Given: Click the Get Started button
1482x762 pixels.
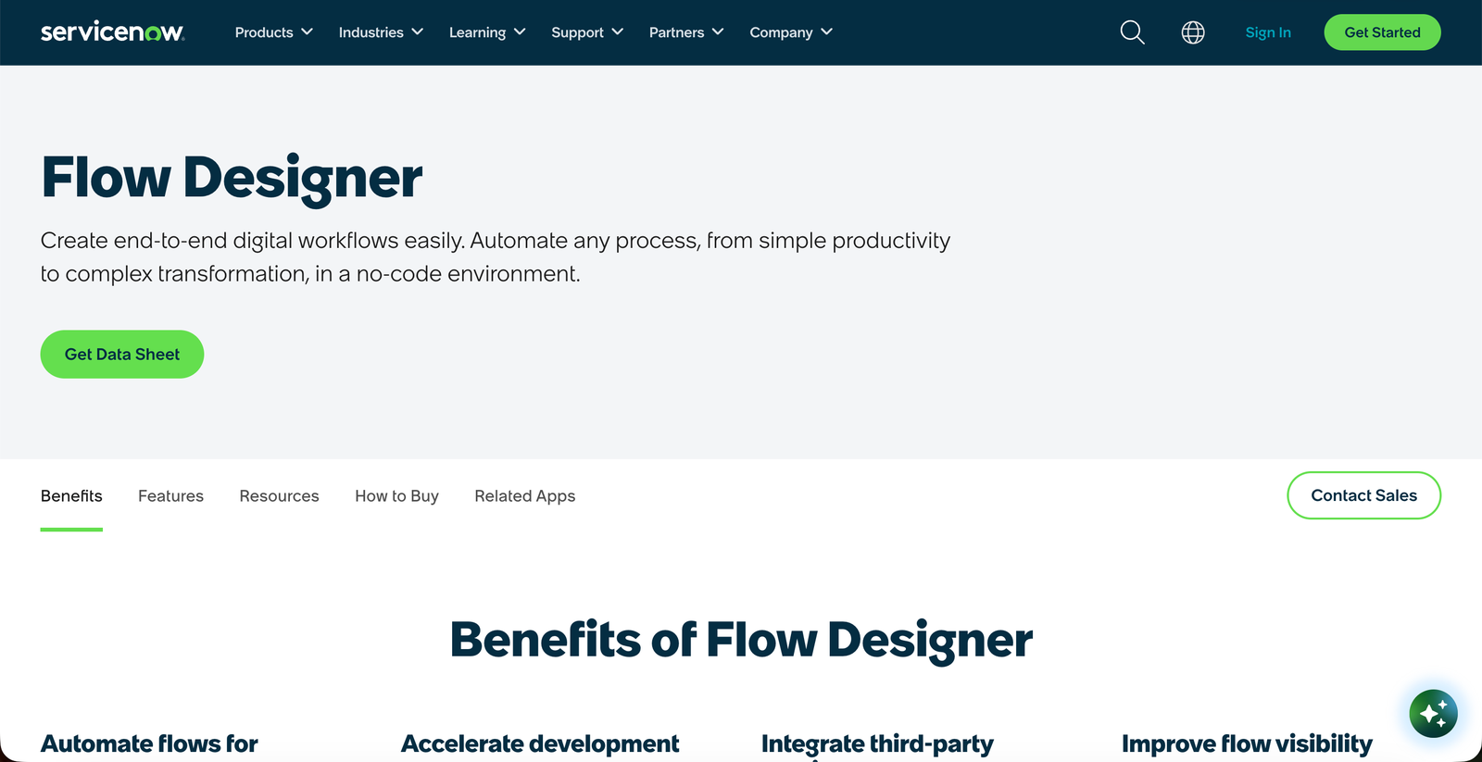Looking at the screenshot, I should tap(1382, 32).
